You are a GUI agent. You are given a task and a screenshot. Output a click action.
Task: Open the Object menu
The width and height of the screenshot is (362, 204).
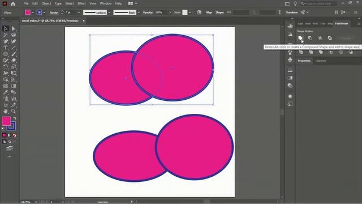tap(46, 3)
